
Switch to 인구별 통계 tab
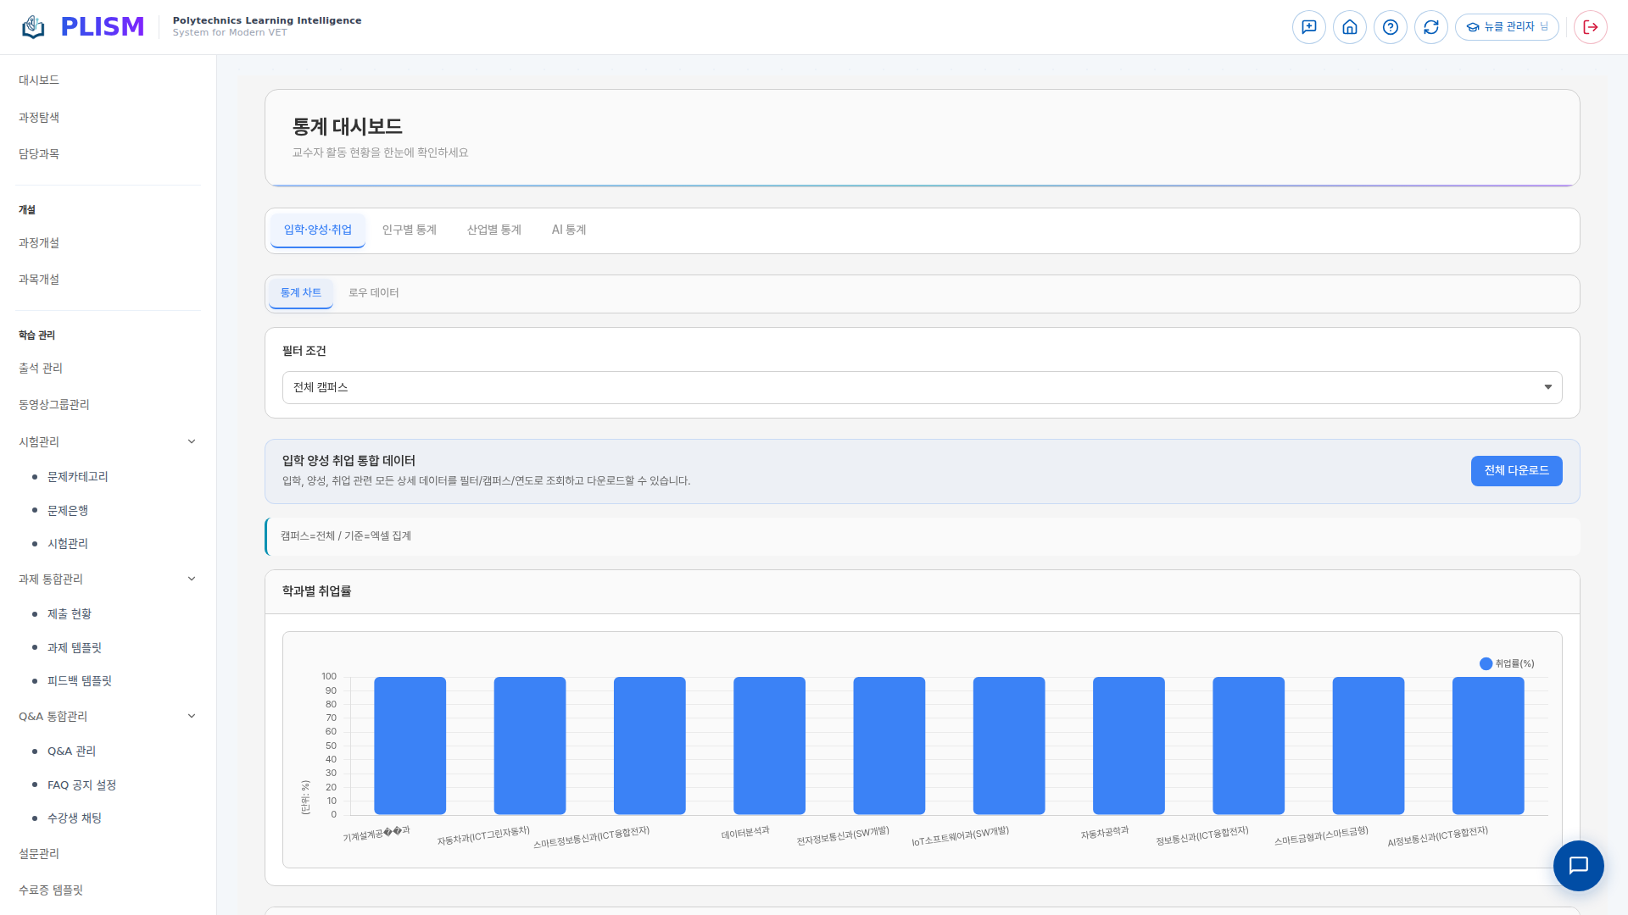click(409, 230)
